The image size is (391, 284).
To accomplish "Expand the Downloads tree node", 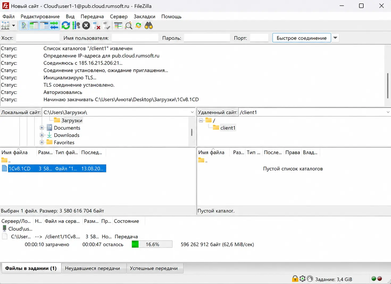I will pos(42,135).
